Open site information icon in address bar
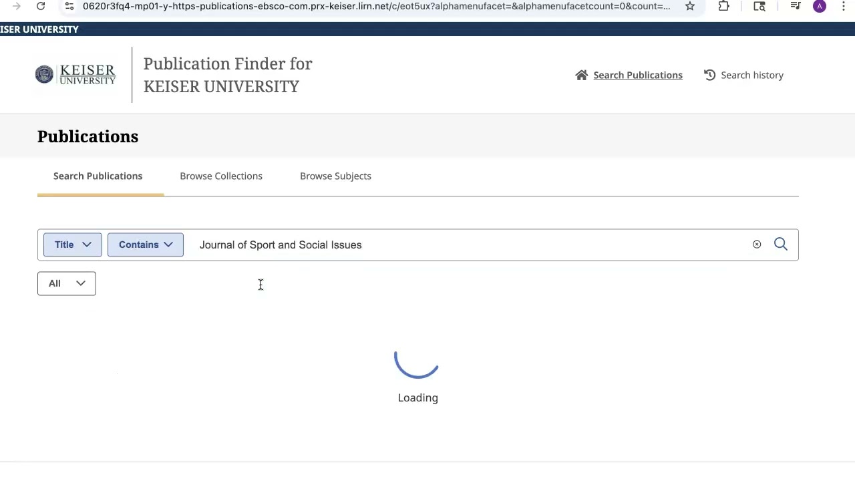Image resolution: width=855 pixels, height=481 pixels. [x=69, y=6]
